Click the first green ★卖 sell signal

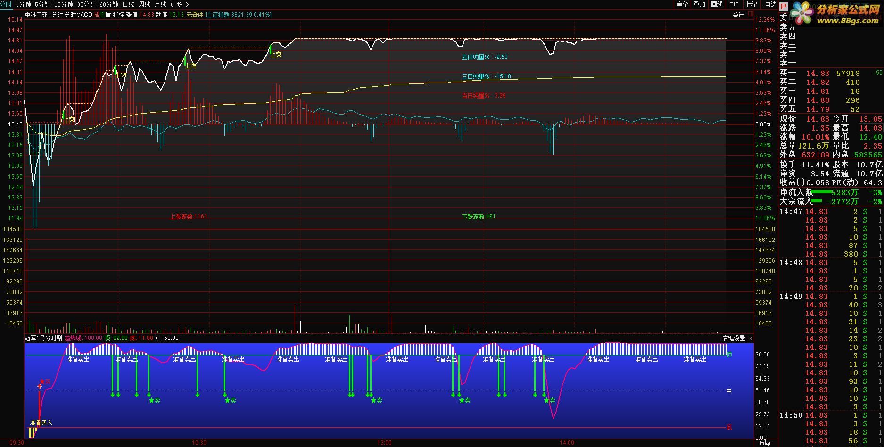(155, 400)
